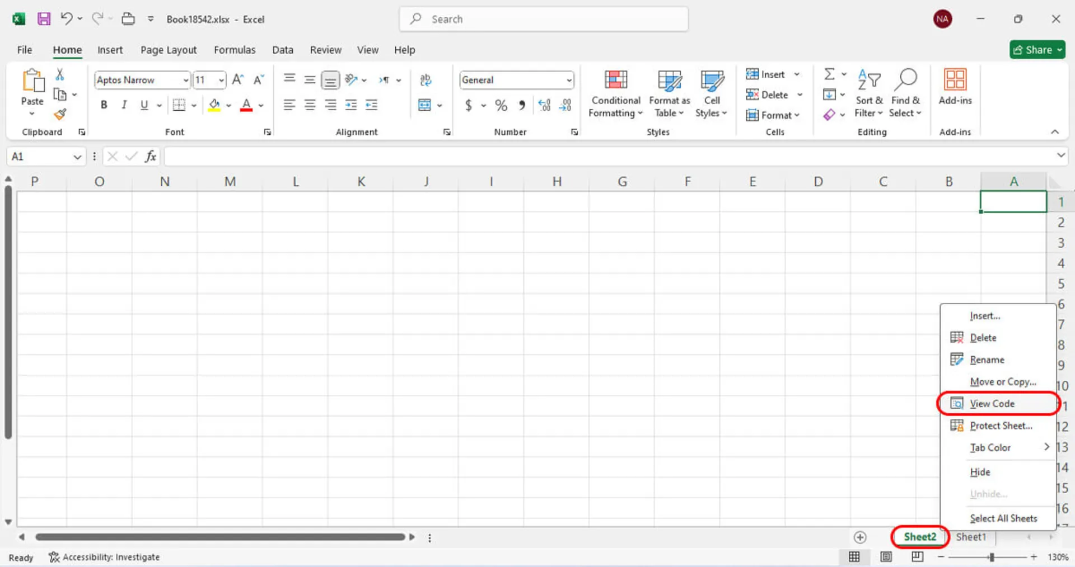This screenshot has height=567, width=1075.
Task: Select View Code from context menu
Action: coord(992,404)
